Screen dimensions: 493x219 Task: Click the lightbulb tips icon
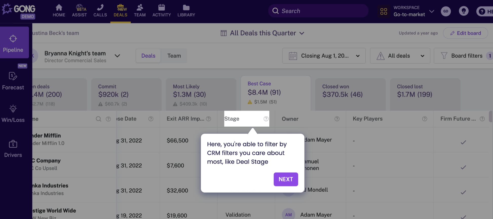click(x=464, y=11)
